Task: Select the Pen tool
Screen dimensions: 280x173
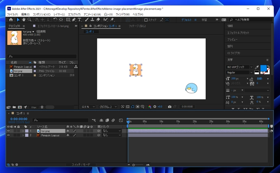Action: point(74,20)
